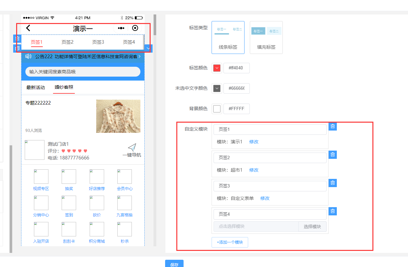Open the three-dot menu in preview header
The height and width of the screenshot is (267, 408).
pos(121,28)
